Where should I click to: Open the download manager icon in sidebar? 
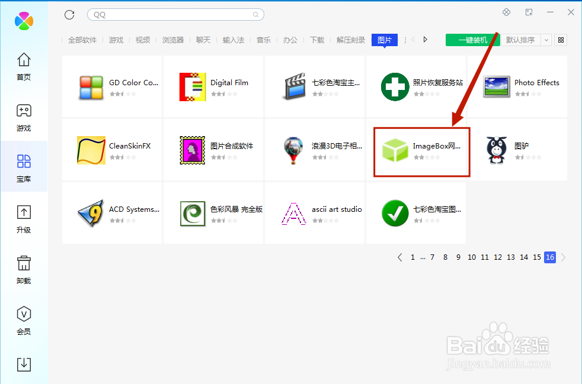[x=24, y=364]
